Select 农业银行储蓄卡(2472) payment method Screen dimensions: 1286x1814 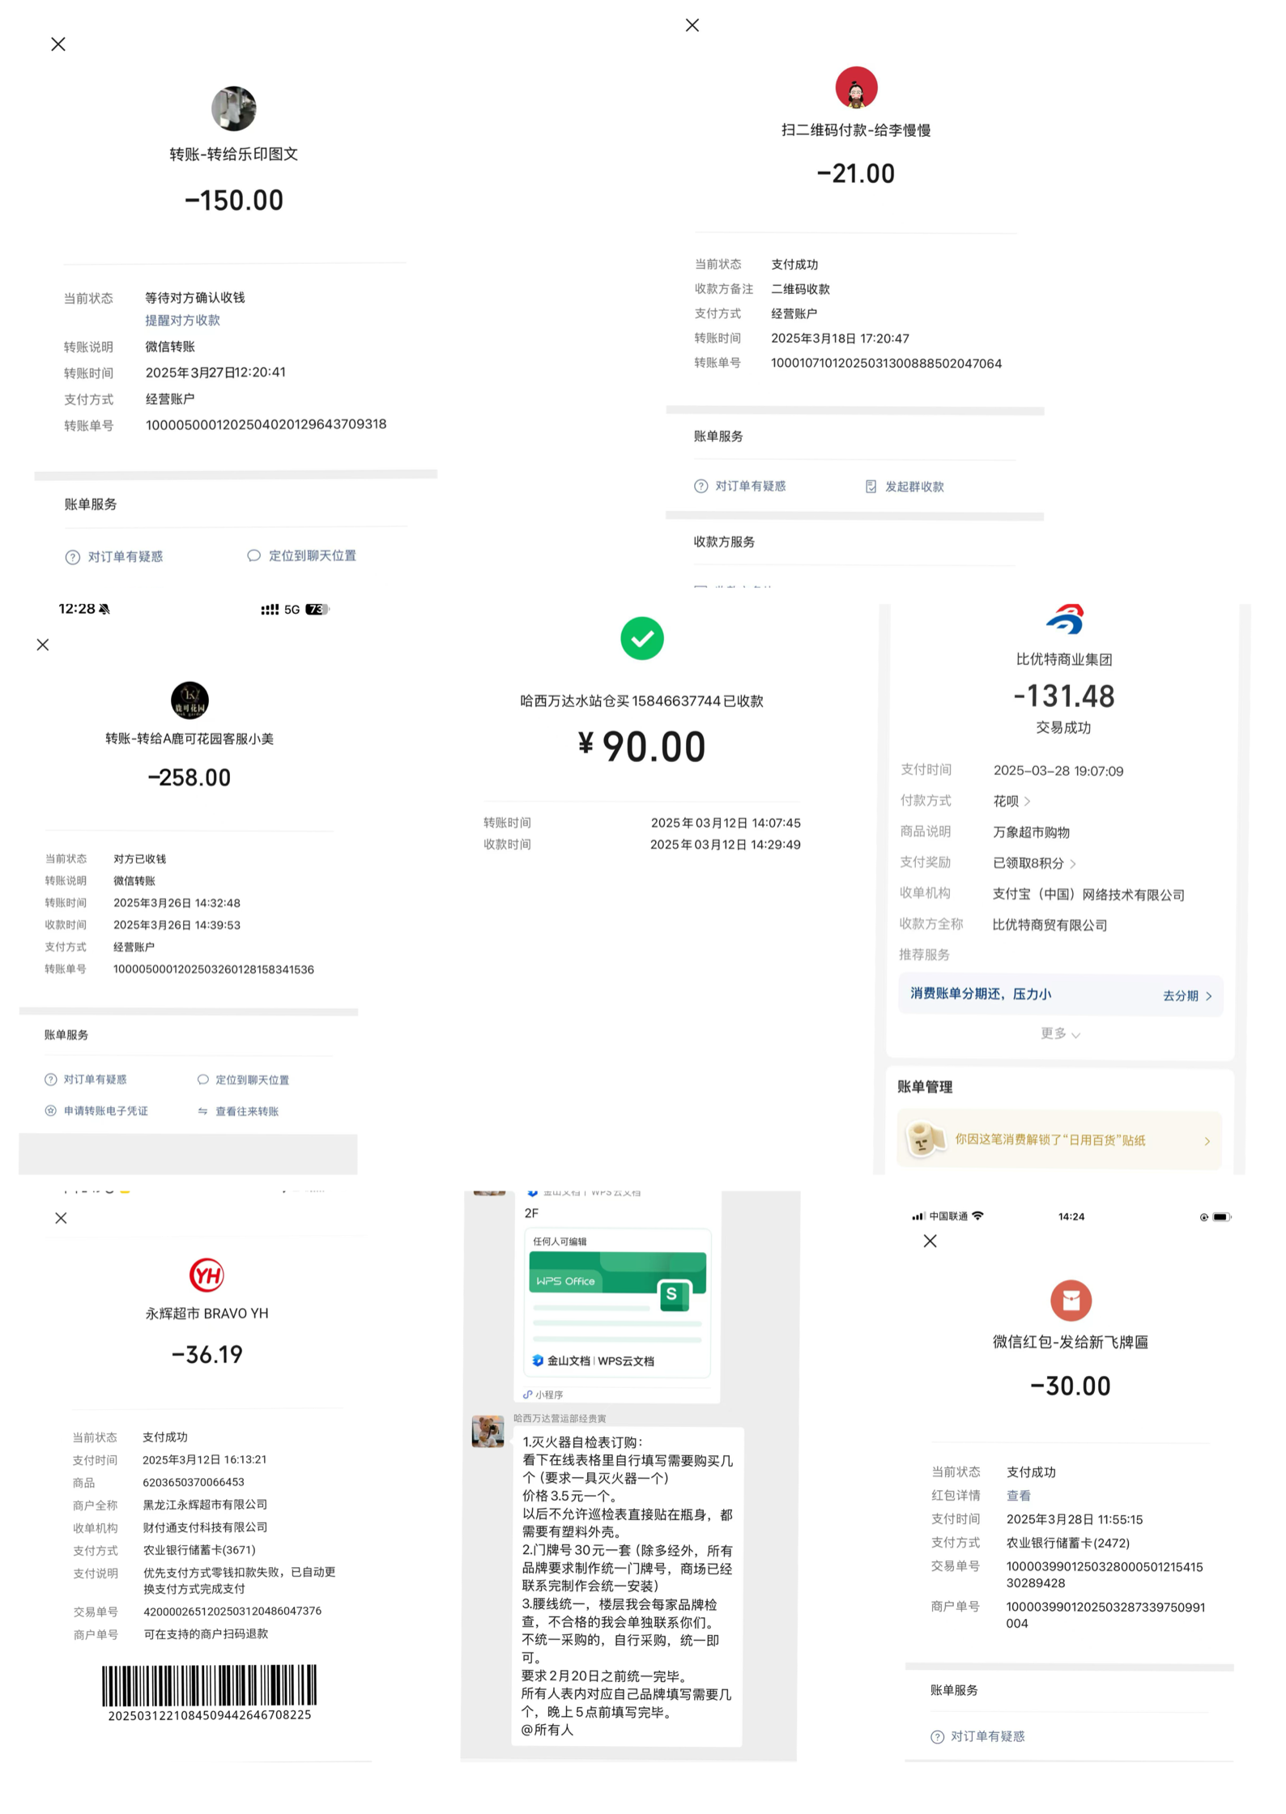(x=1067, y=1543)
